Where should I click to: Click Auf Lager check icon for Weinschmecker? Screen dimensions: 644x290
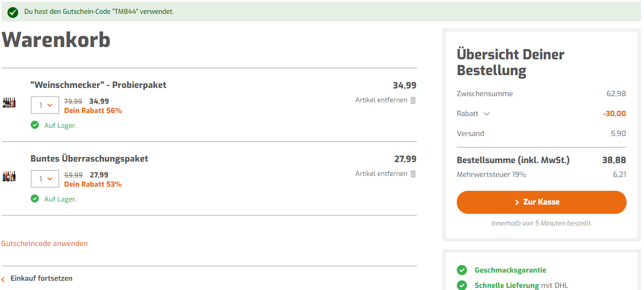tap(35, 125)
